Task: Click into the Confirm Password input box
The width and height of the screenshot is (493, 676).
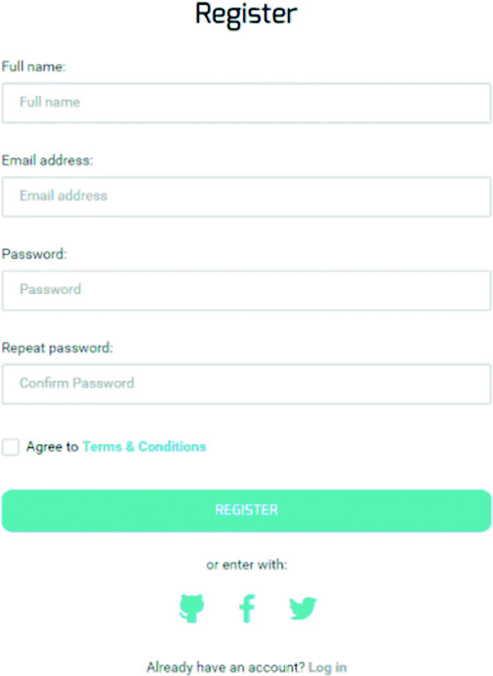Action: 246,384
